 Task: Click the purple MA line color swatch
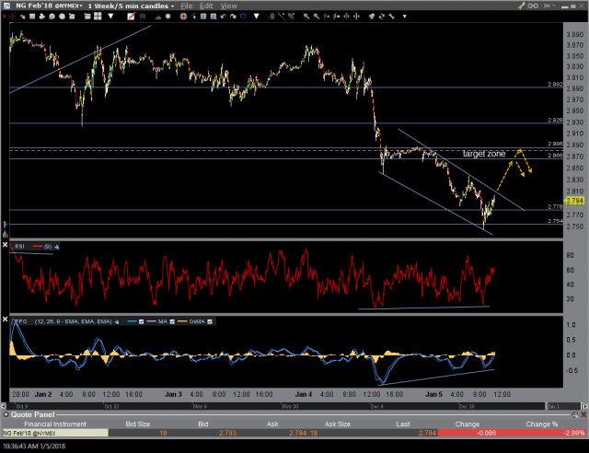pos(152,321)
